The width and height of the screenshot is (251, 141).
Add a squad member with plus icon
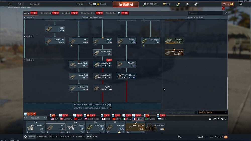[x=206, y=137]
